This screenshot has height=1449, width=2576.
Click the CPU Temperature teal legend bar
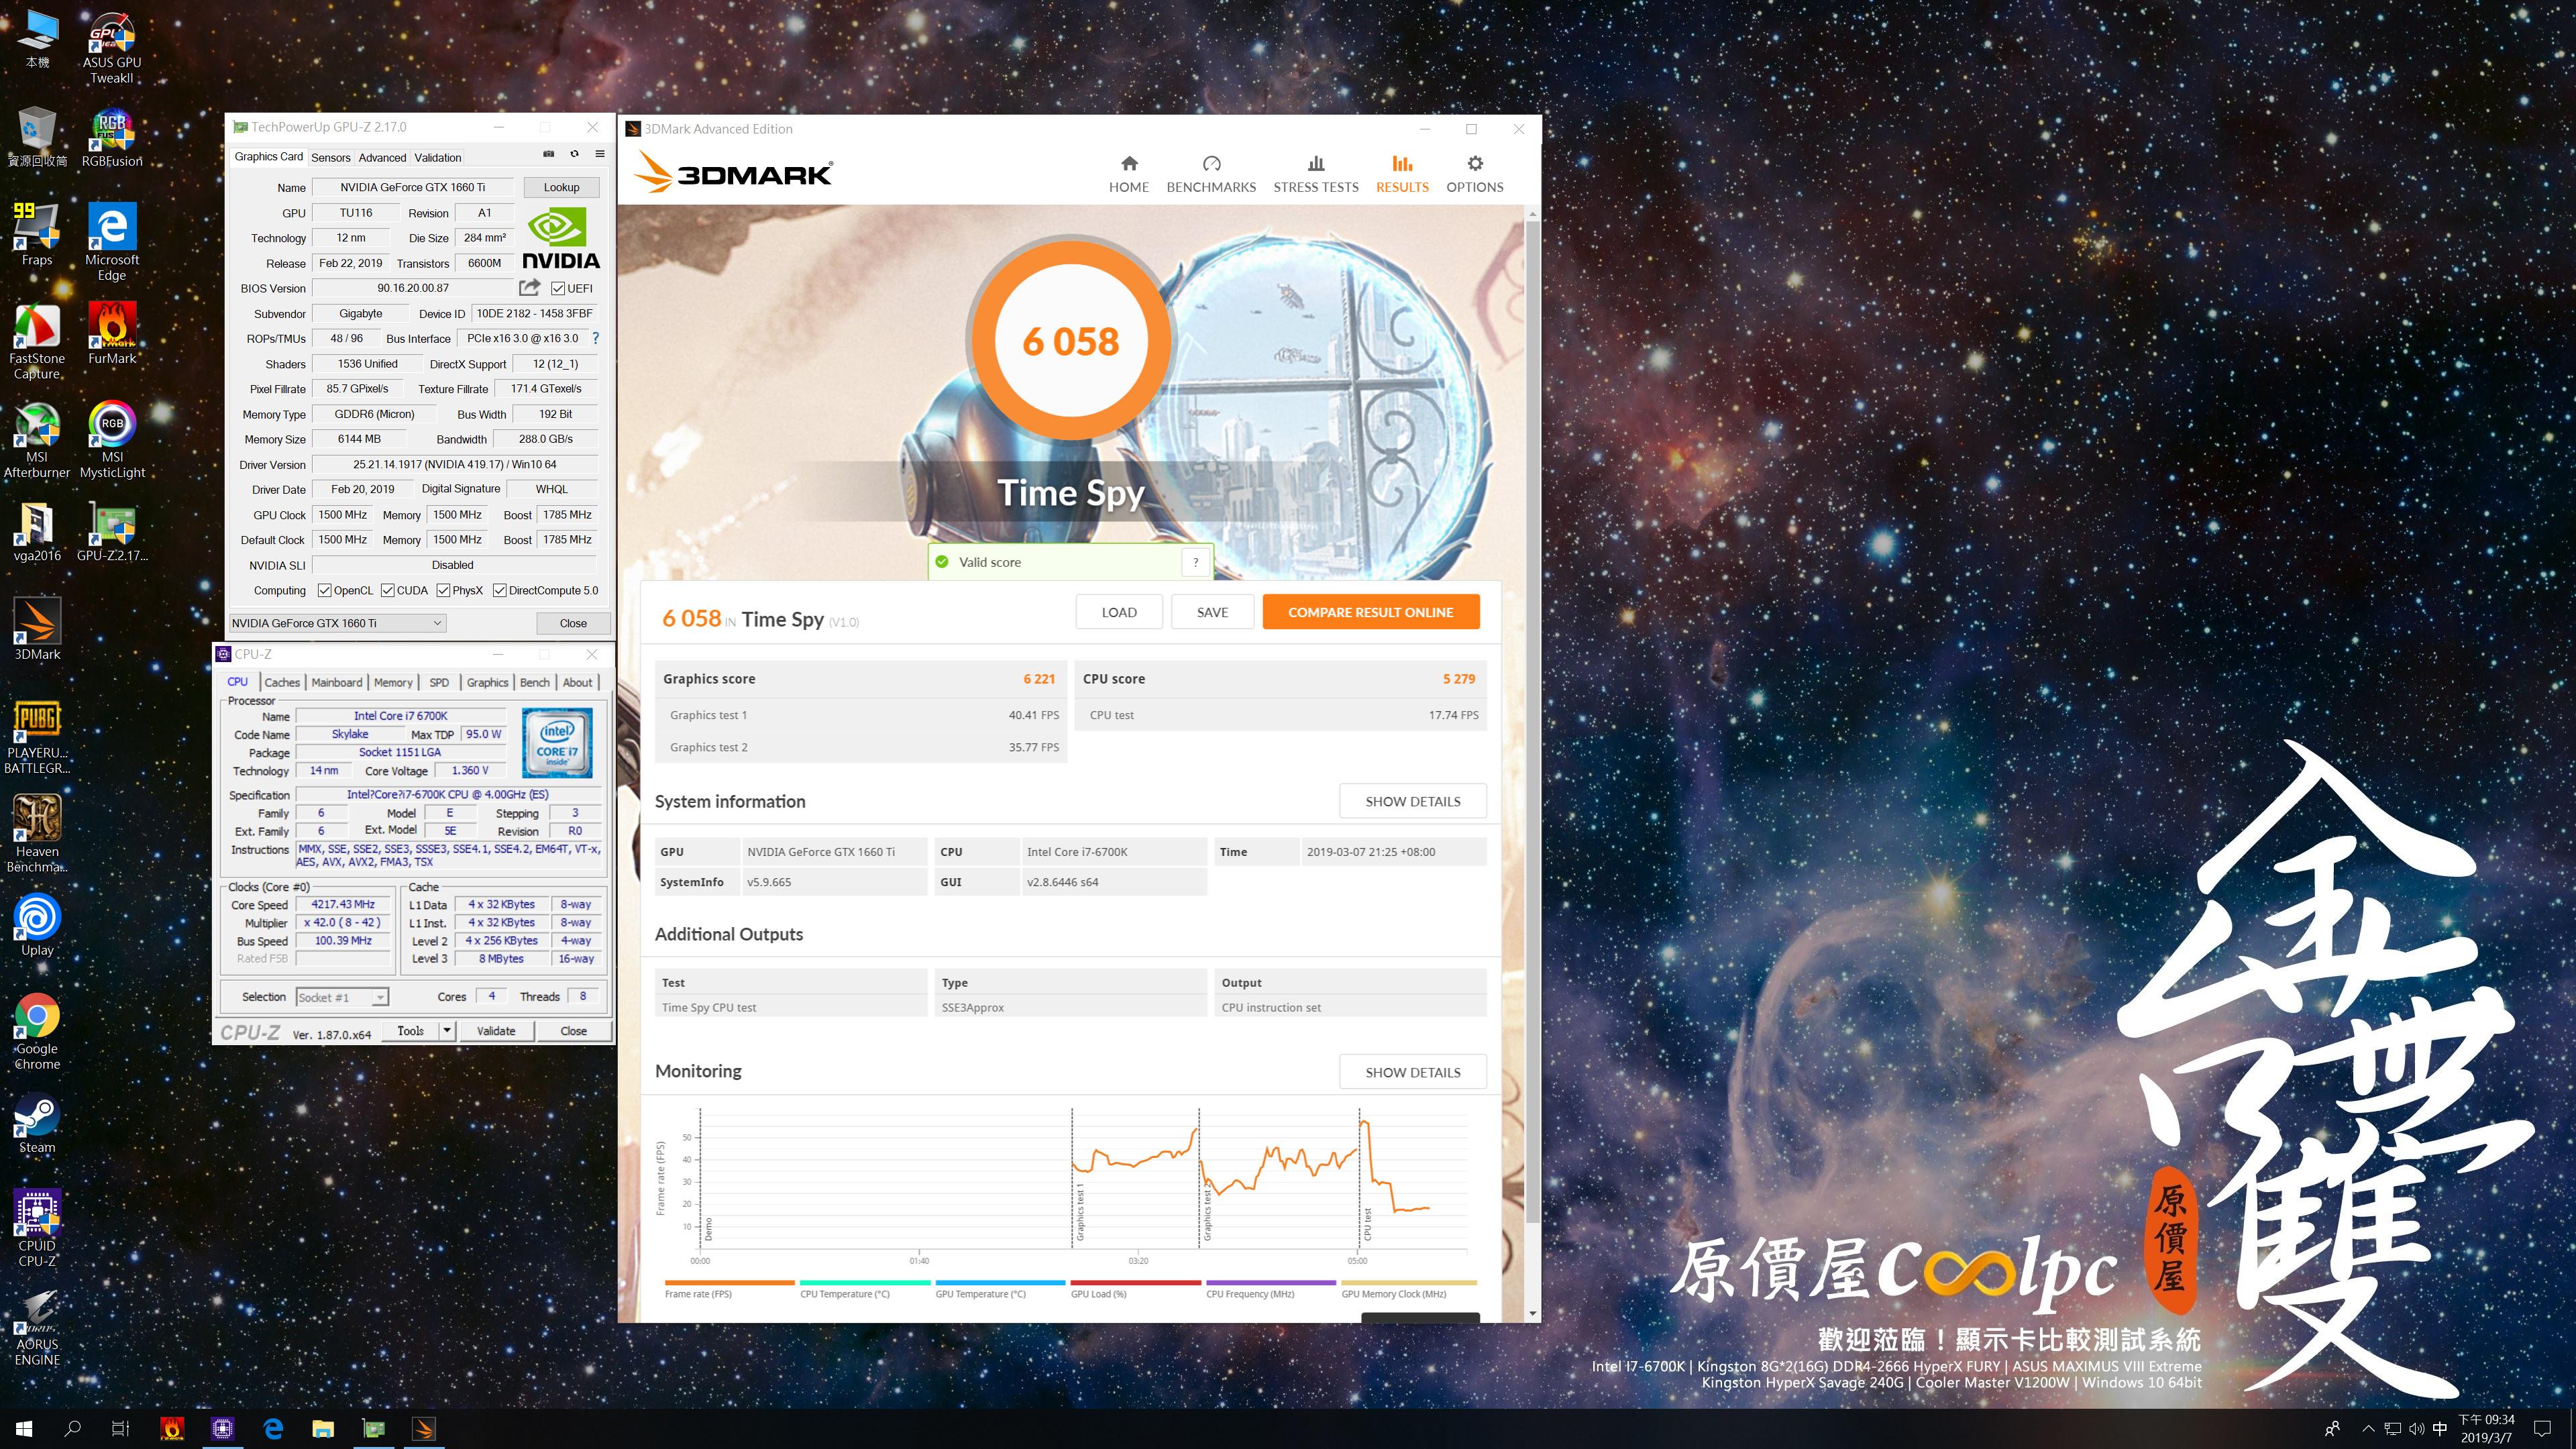coord(865,1282)
